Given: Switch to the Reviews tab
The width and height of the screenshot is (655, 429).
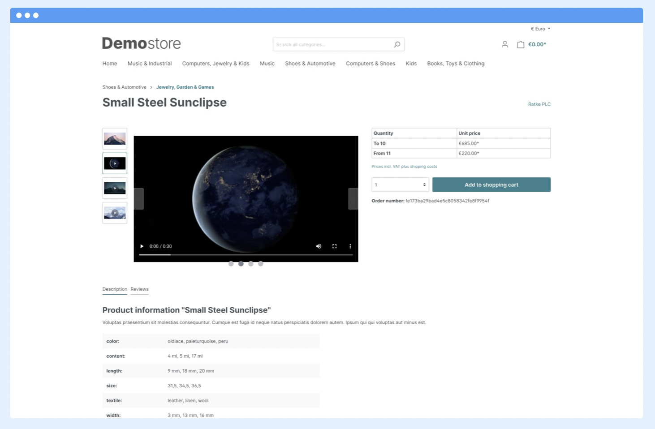Looking at the screenshot, I should (139, 289).
